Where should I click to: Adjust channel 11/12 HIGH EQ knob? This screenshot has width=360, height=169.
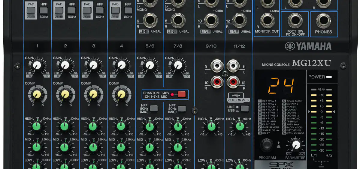pyautogui.click(x=240, y=126)
